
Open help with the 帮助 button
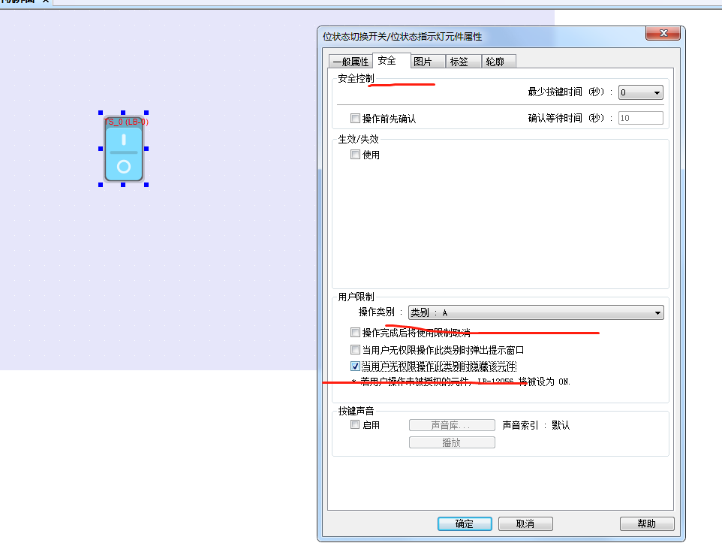(647, 524)
